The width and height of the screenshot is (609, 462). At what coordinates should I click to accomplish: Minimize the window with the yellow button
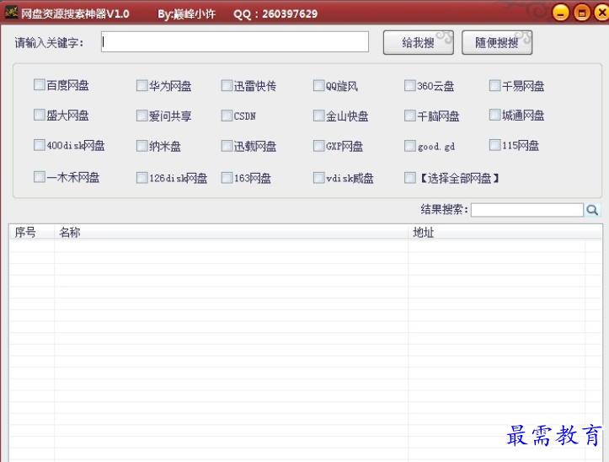560,13
